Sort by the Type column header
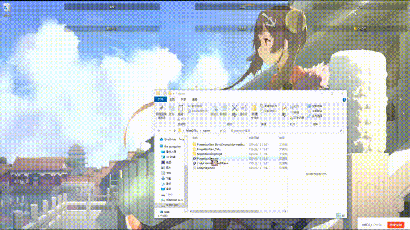Viewport: 410px width, 230px height. click(283, 138)
